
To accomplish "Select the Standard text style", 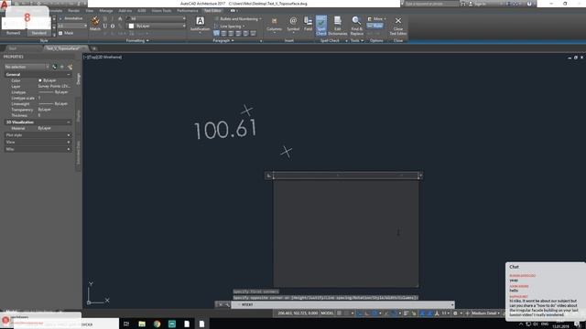I will 38,33.
